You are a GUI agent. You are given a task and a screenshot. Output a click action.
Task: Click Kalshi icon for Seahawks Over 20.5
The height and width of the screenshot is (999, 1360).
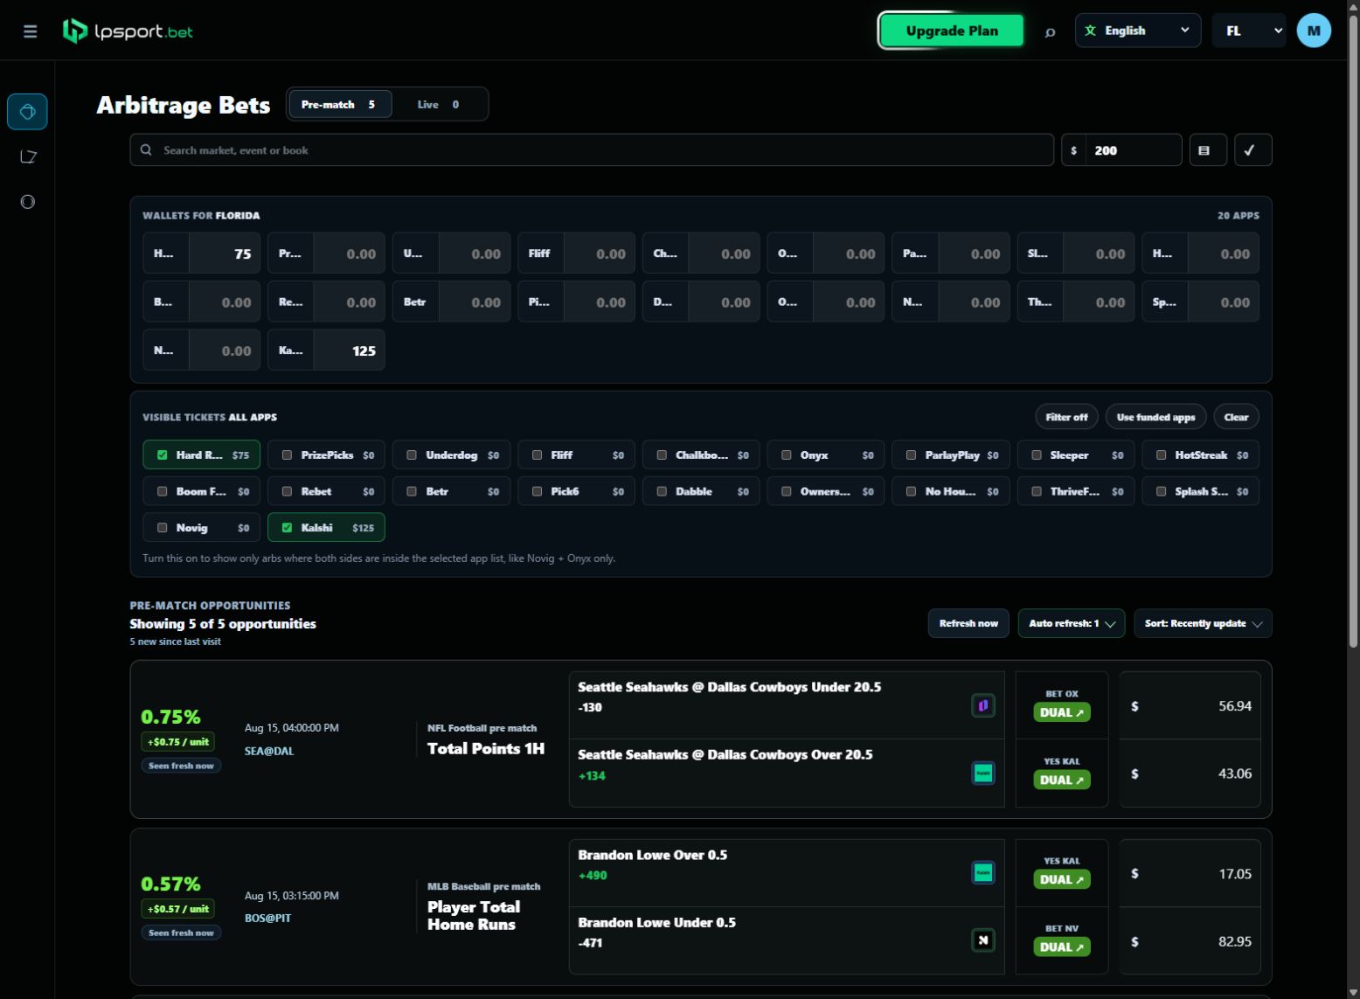click(x=983, y=773)
